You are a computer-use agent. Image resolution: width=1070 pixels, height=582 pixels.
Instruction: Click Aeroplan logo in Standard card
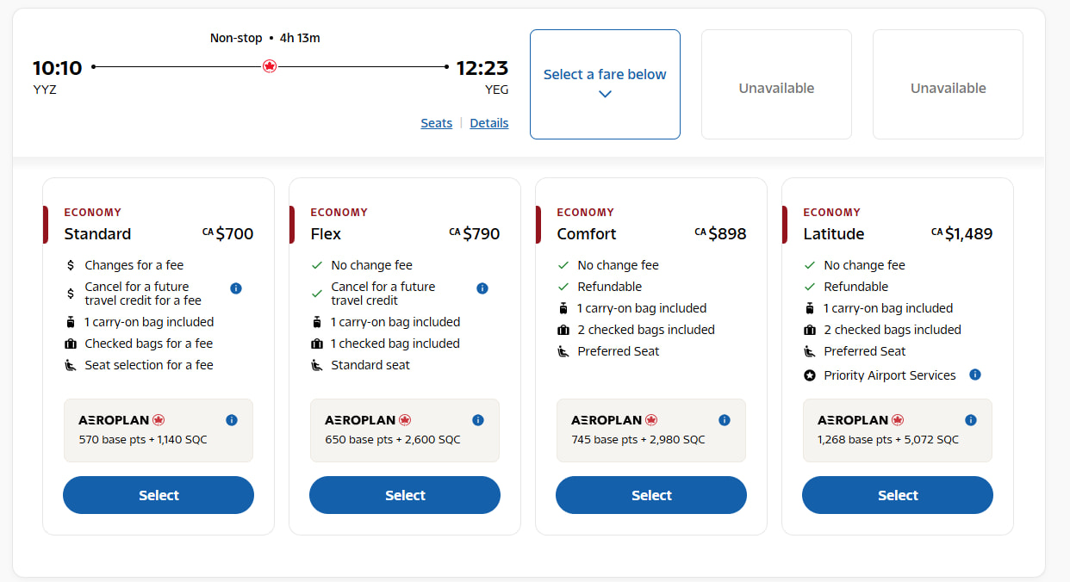pyautogui.click(x=121, y=420)
